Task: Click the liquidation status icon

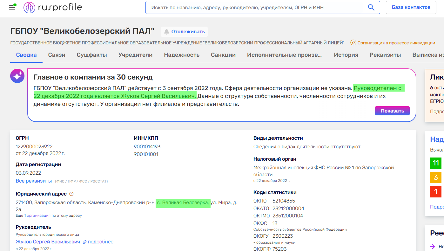Action: (353, 43)
